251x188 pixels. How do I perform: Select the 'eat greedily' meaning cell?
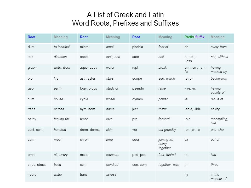click(169, 131)
